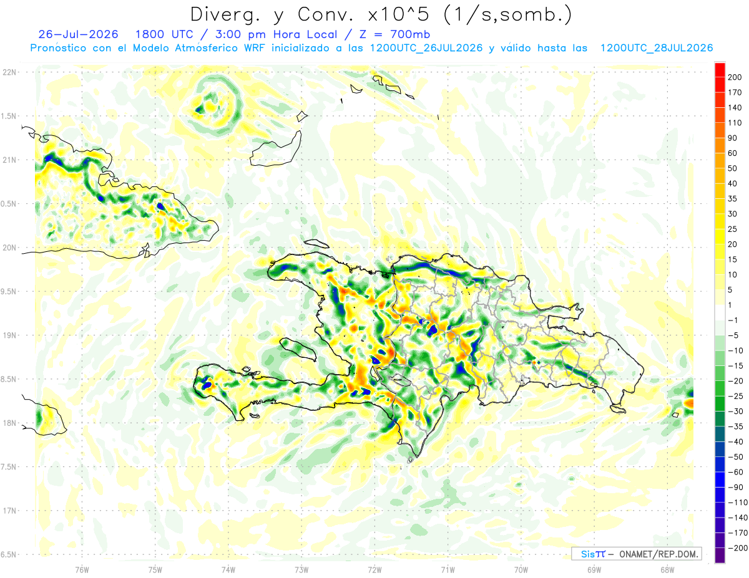
Task: Click the '75W' longitude label
Action: [155, 569]
